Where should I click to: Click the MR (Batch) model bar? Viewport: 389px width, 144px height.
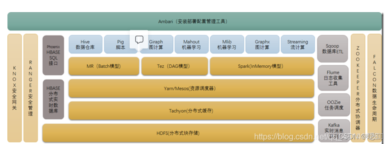coord(104,66)
